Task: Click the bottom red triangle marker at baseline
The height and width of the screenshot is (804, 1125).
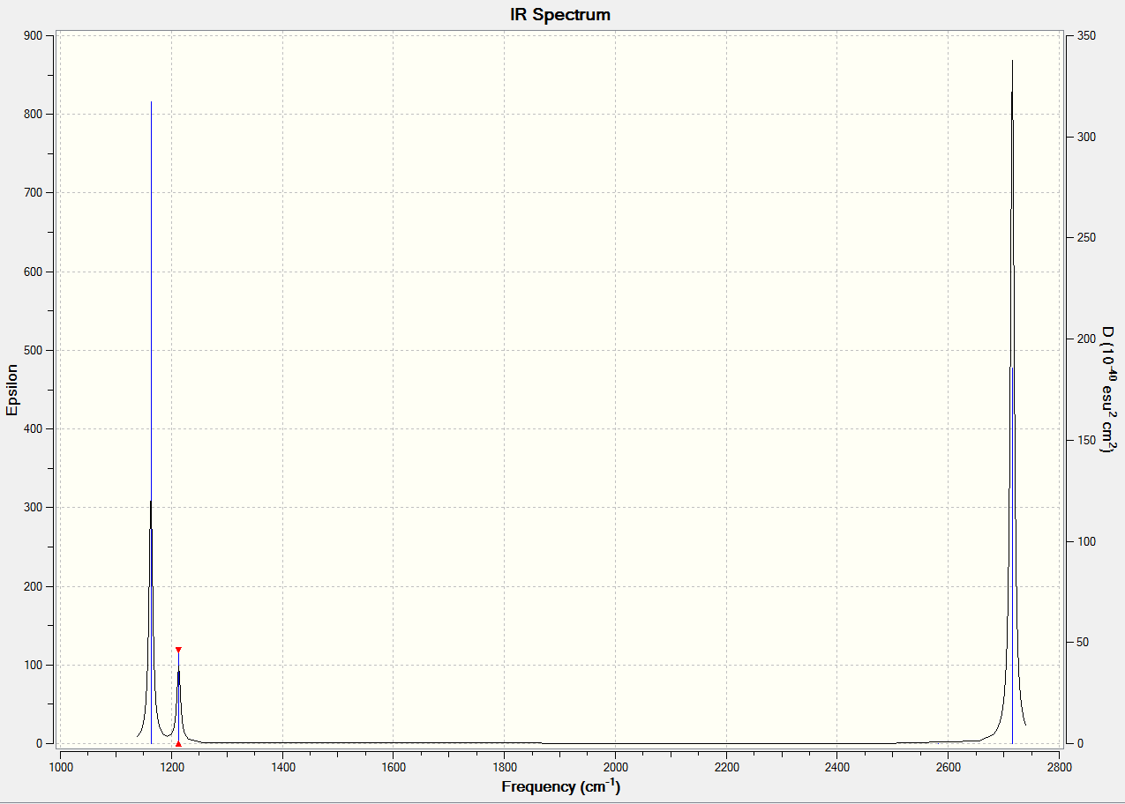Action: [x=178, y=744]
